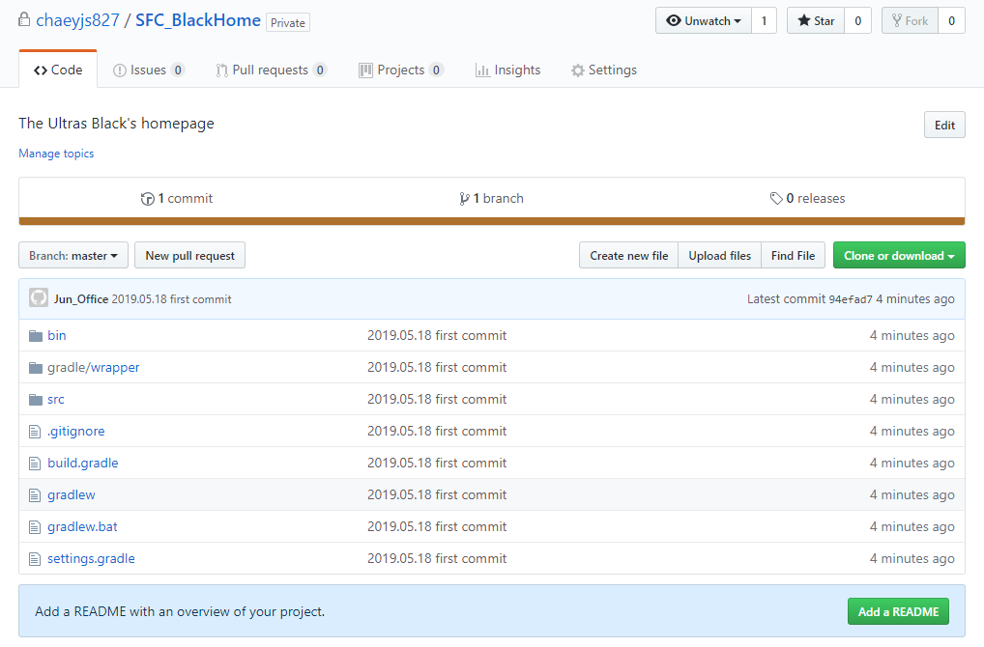The height and width of the screenshot is (647, 984).
Task: Click the Add a README button
Action: click(x=898, y=611)
